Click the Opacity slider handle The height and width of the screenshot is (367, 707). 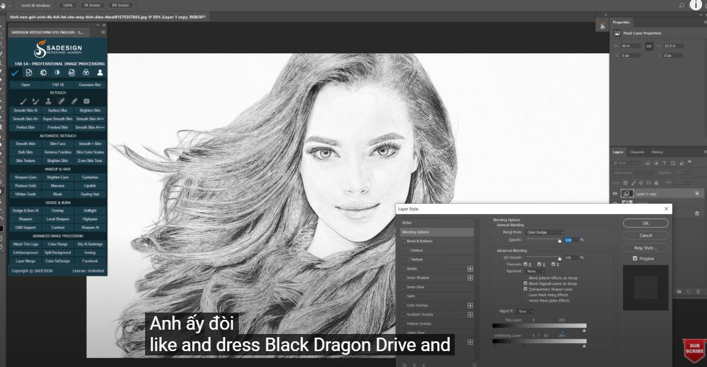tap(559, 241)
